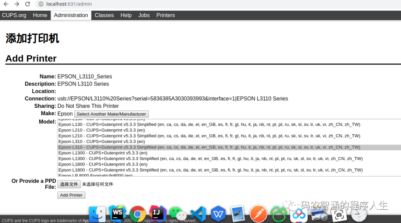Click Select Another Make/Manufacturer button

(111, 114)
